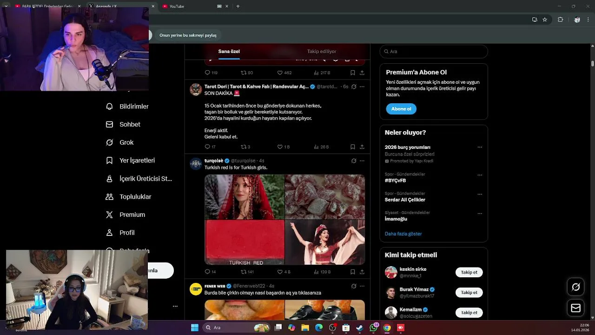This screenshot has height=335, width=595.
Task: Open dancer photo in turqoisè post
Action: (x=325, y=242)
